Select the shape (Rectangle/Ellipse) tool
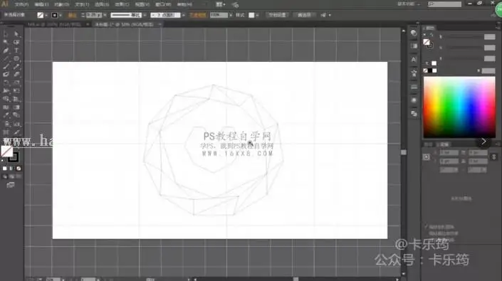This screenshot has width=502, height=281. coord(16,58)
